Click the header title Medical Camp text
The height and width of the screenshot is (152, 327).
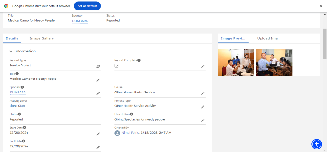pos(31,21)
